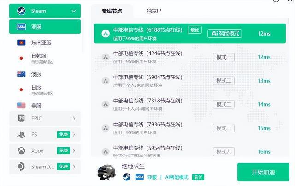The width and height of the screenshot is (295, 186).
Task: Expand the EPIC platform chevron
Action: (74, 118)
